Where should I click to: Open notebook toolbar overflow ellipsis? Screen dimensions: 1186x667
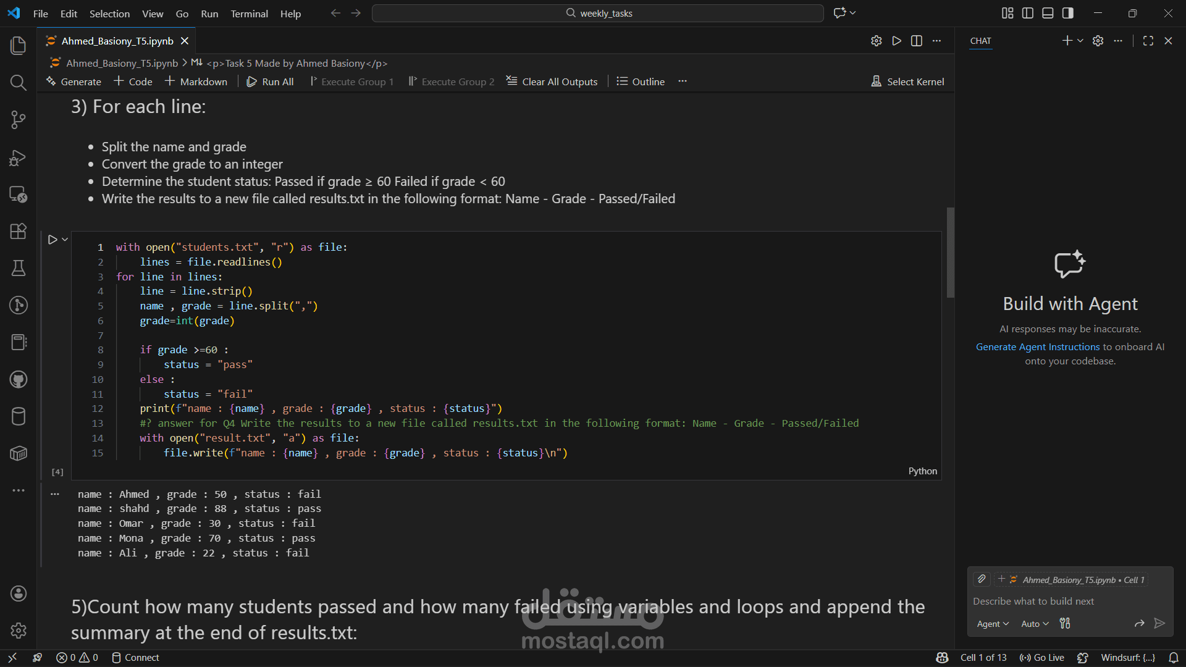pyautogui.click(x=683, y=82)
